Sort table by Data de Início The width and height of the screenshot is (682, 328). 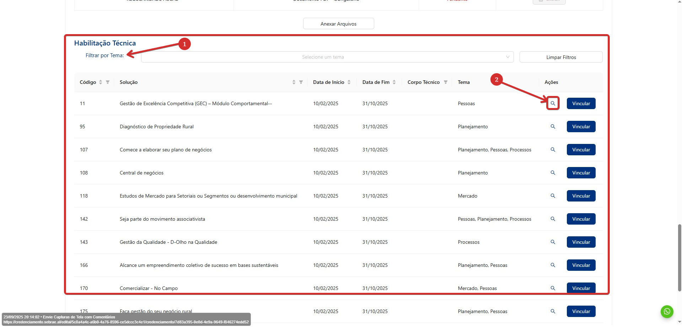coord(349,82)
